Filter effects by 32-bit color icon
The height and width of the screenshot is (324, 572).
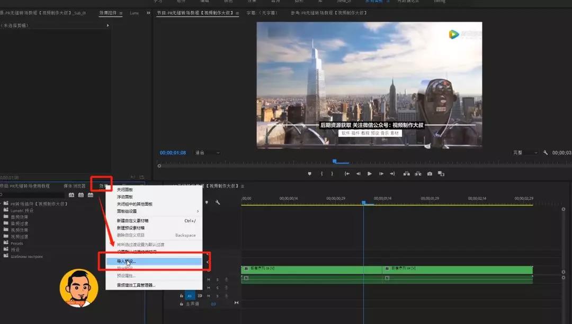point(81,195)
